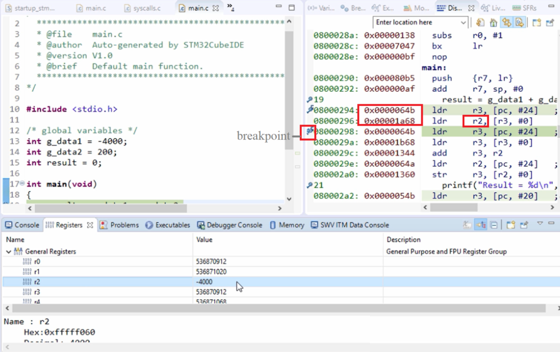The image size is (560, 352).
Task: Click Disassembly horizontal scrollbar left arrow
Action: pos(425,207)
